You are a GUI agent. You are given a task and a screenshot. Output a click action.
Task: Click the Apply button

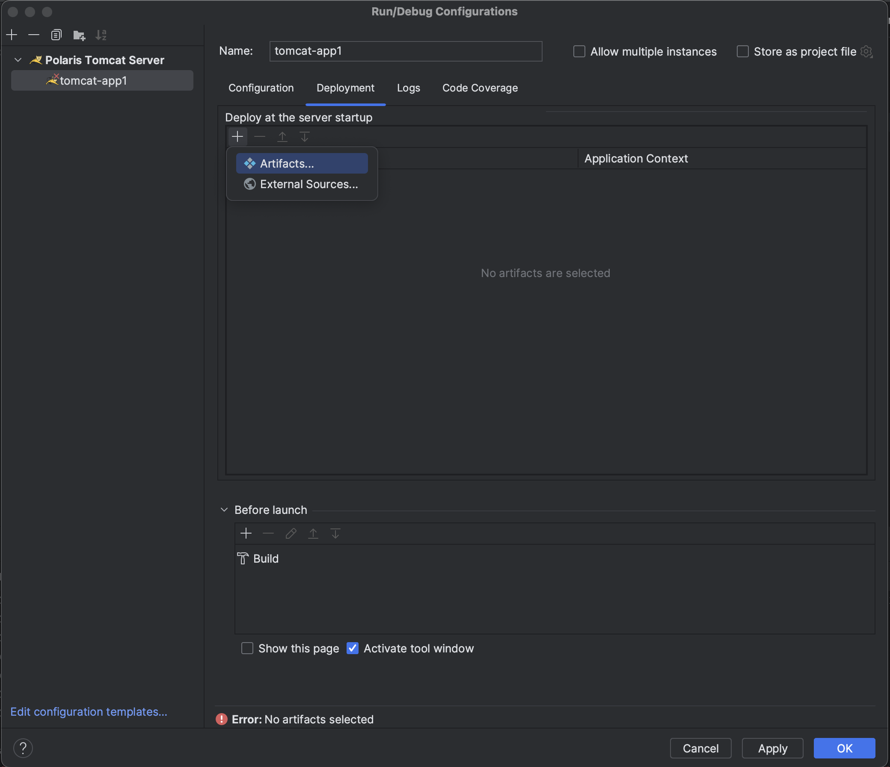coord(772,748)
